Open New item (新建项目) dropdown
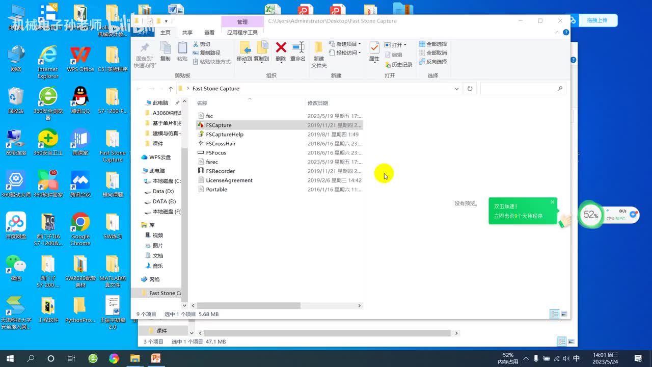The image size is (652, 367). click(345, 44)
